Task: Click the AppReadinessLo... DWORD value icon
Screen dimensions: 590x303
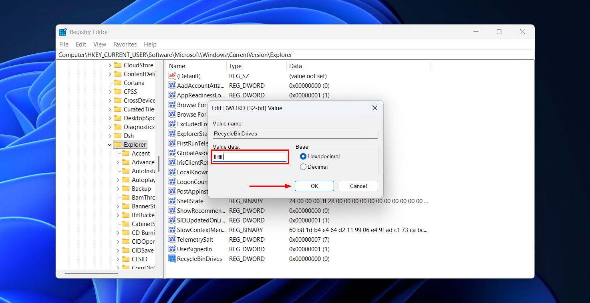Action: coord(172,95)
